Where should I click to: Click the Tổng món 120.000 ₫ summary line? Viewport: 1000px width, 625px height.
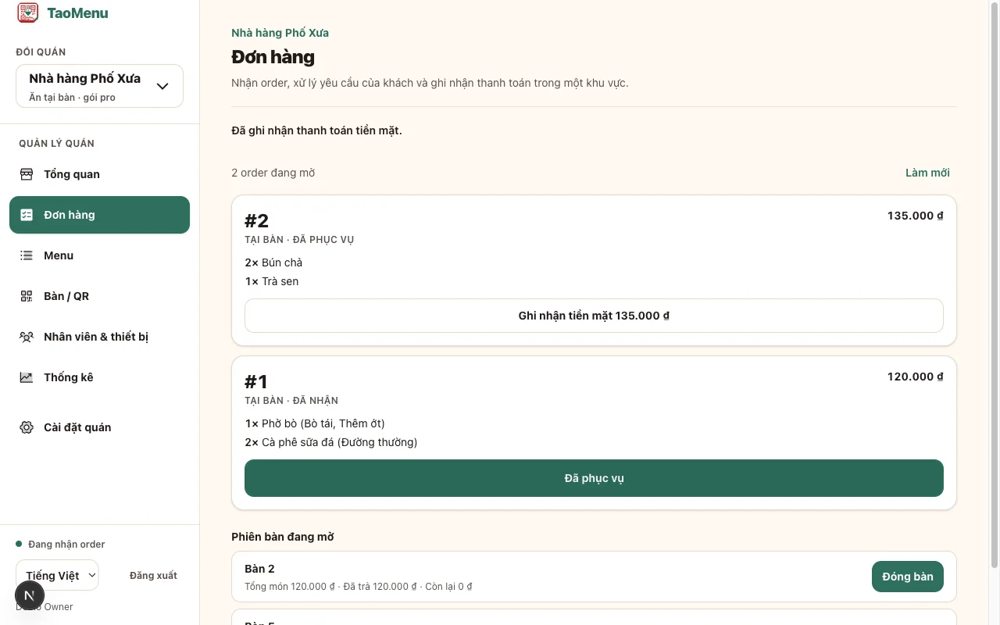click(x=358, y=586)
